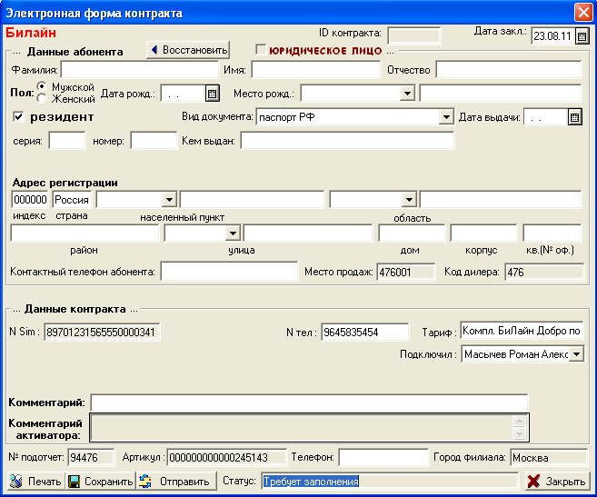Click the Отправить send arrows icon
597x497 pixels.
point(145,482)
